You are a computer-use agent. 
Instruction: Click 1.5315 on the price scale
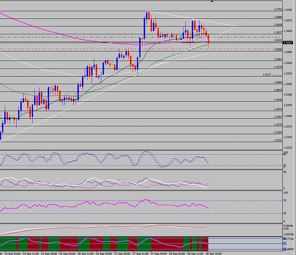pyautogui.click(x=288, y=148)
